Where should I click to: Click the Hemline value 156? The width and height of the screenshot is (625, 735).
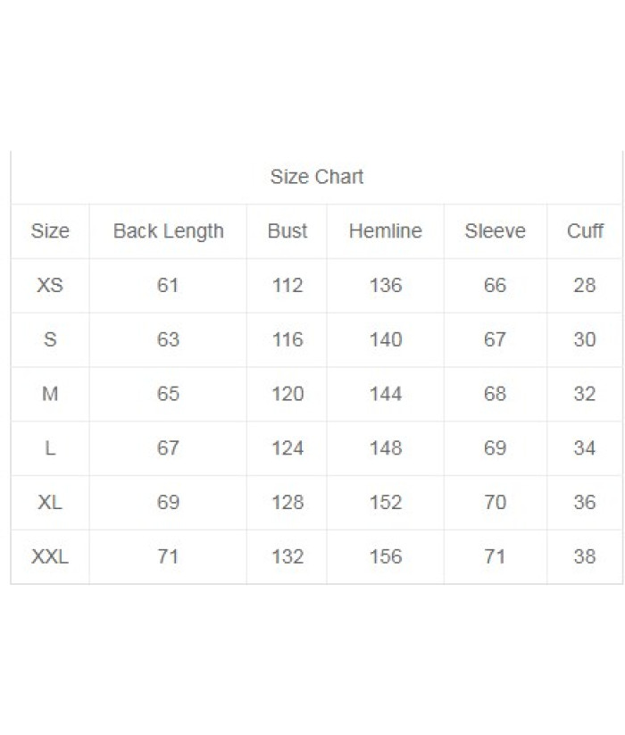click(x=385, y=556)
